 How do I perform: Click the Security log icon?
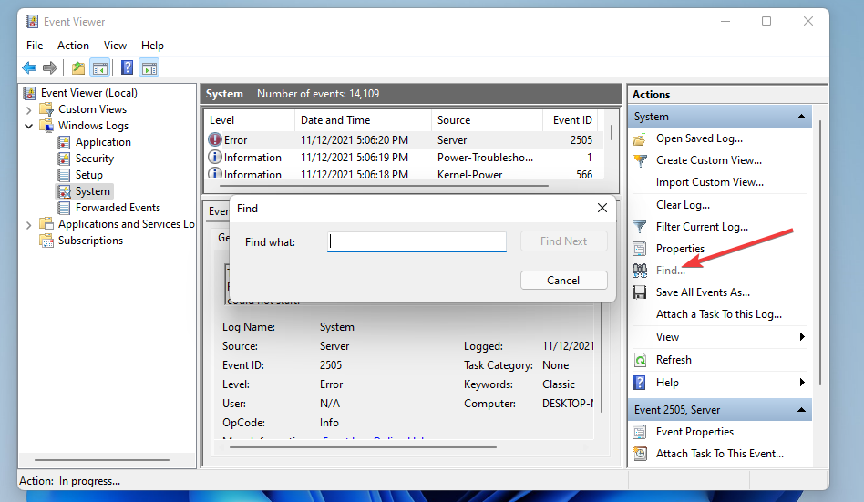click(65, 159)
